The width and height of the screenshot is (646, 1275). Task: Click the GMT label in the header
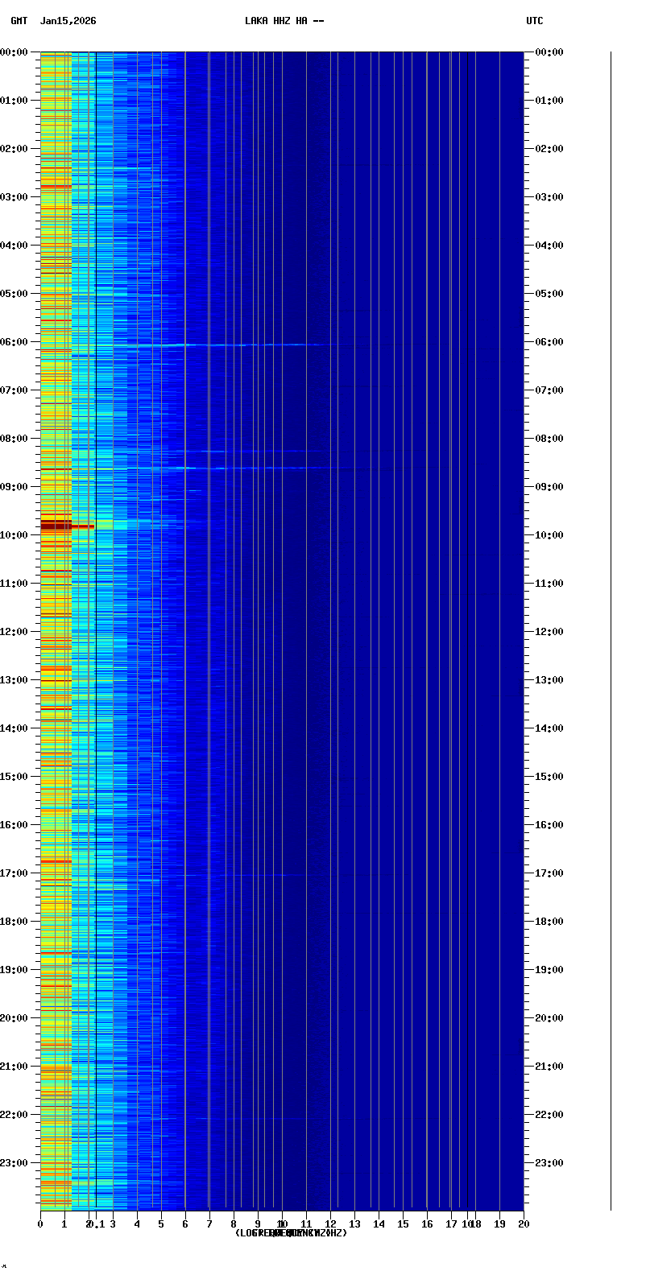(19, 21)
